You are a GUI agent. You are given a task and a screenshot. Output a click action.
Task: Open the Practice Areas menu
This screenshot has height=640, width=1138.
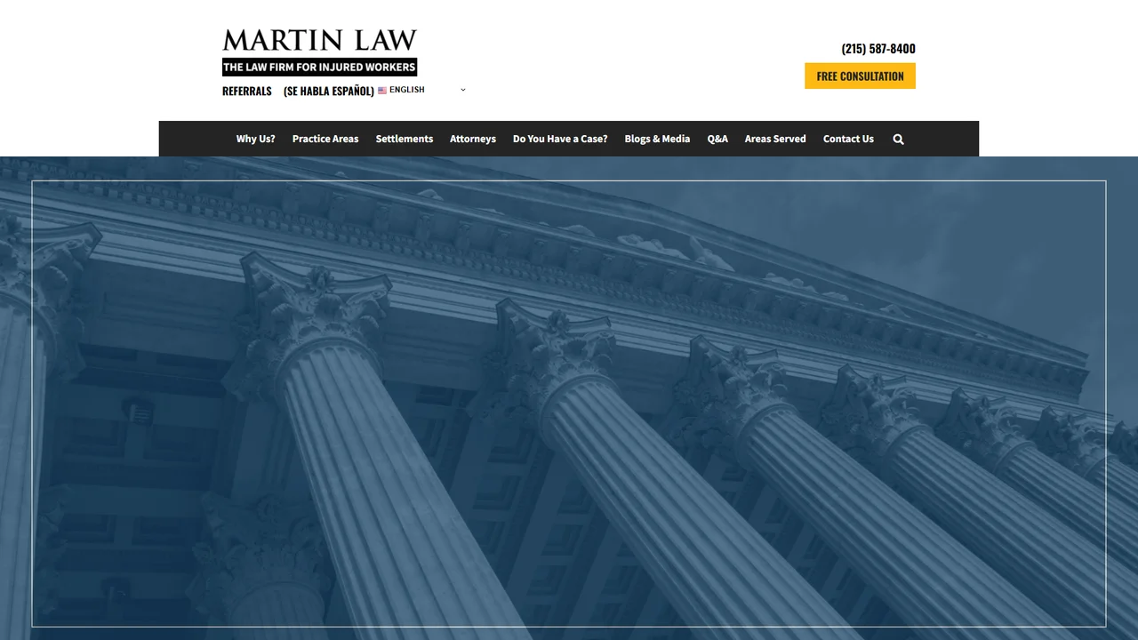pyautogui.click(x=325, y=139)
